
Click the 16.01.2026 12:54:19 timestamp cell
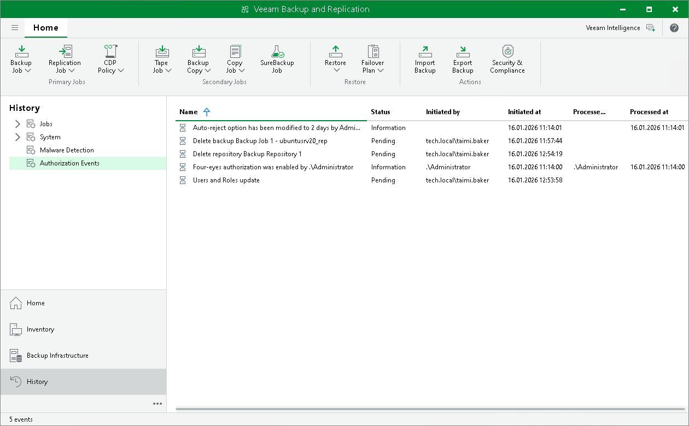535,154
